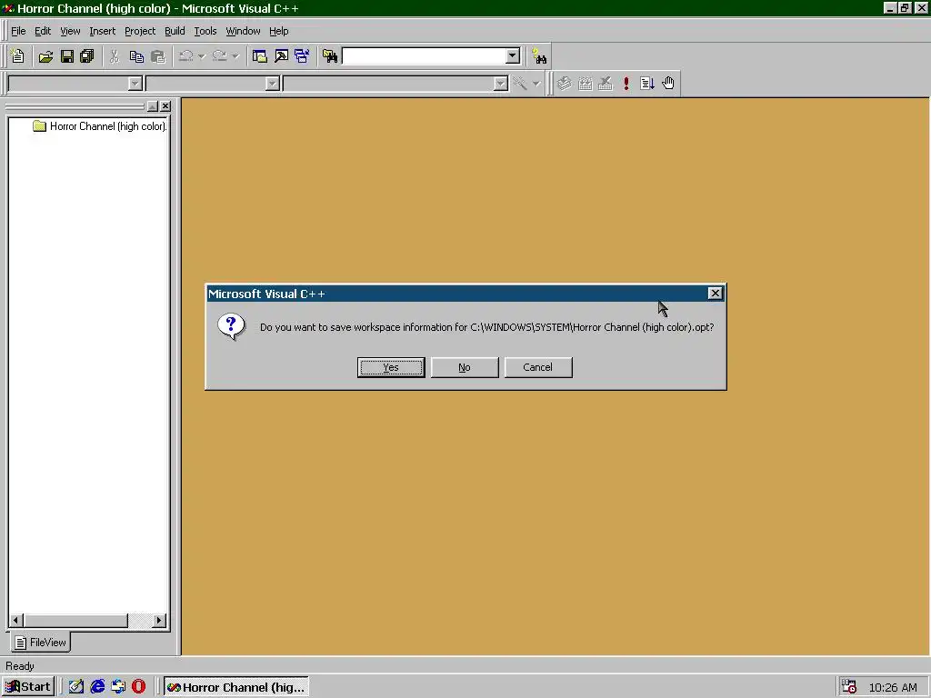Click the Copy icon in toolbar
The width and height of the screenshot is (931, 698).
pos(136,56)
